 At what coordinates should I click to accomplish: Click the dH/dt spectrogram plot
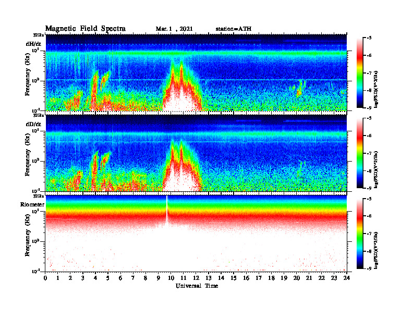tap(196, 72)
